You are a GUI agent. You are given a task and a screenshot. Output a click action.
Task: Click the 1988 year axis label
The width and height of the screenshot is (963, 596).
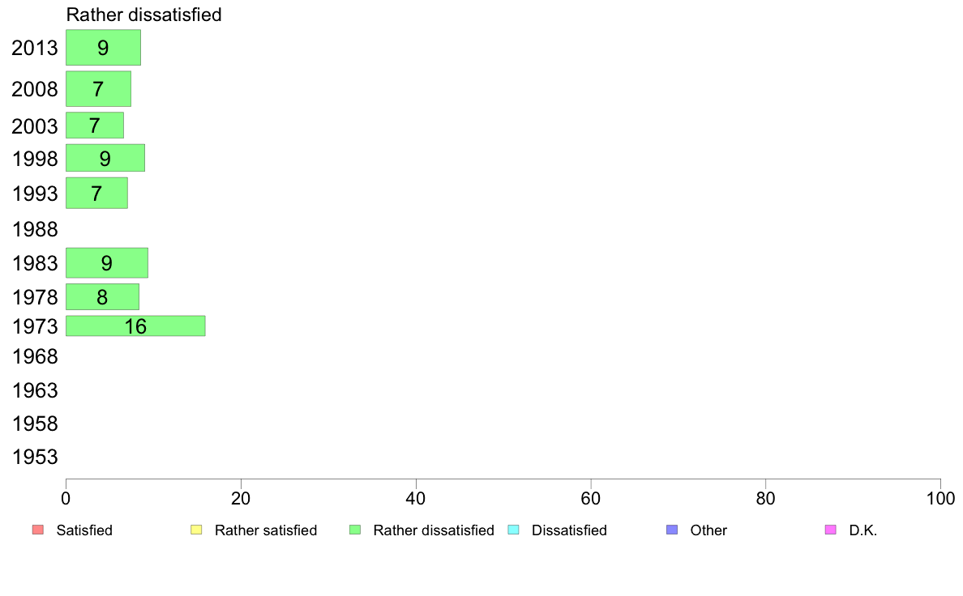click(x=35, y=229)
